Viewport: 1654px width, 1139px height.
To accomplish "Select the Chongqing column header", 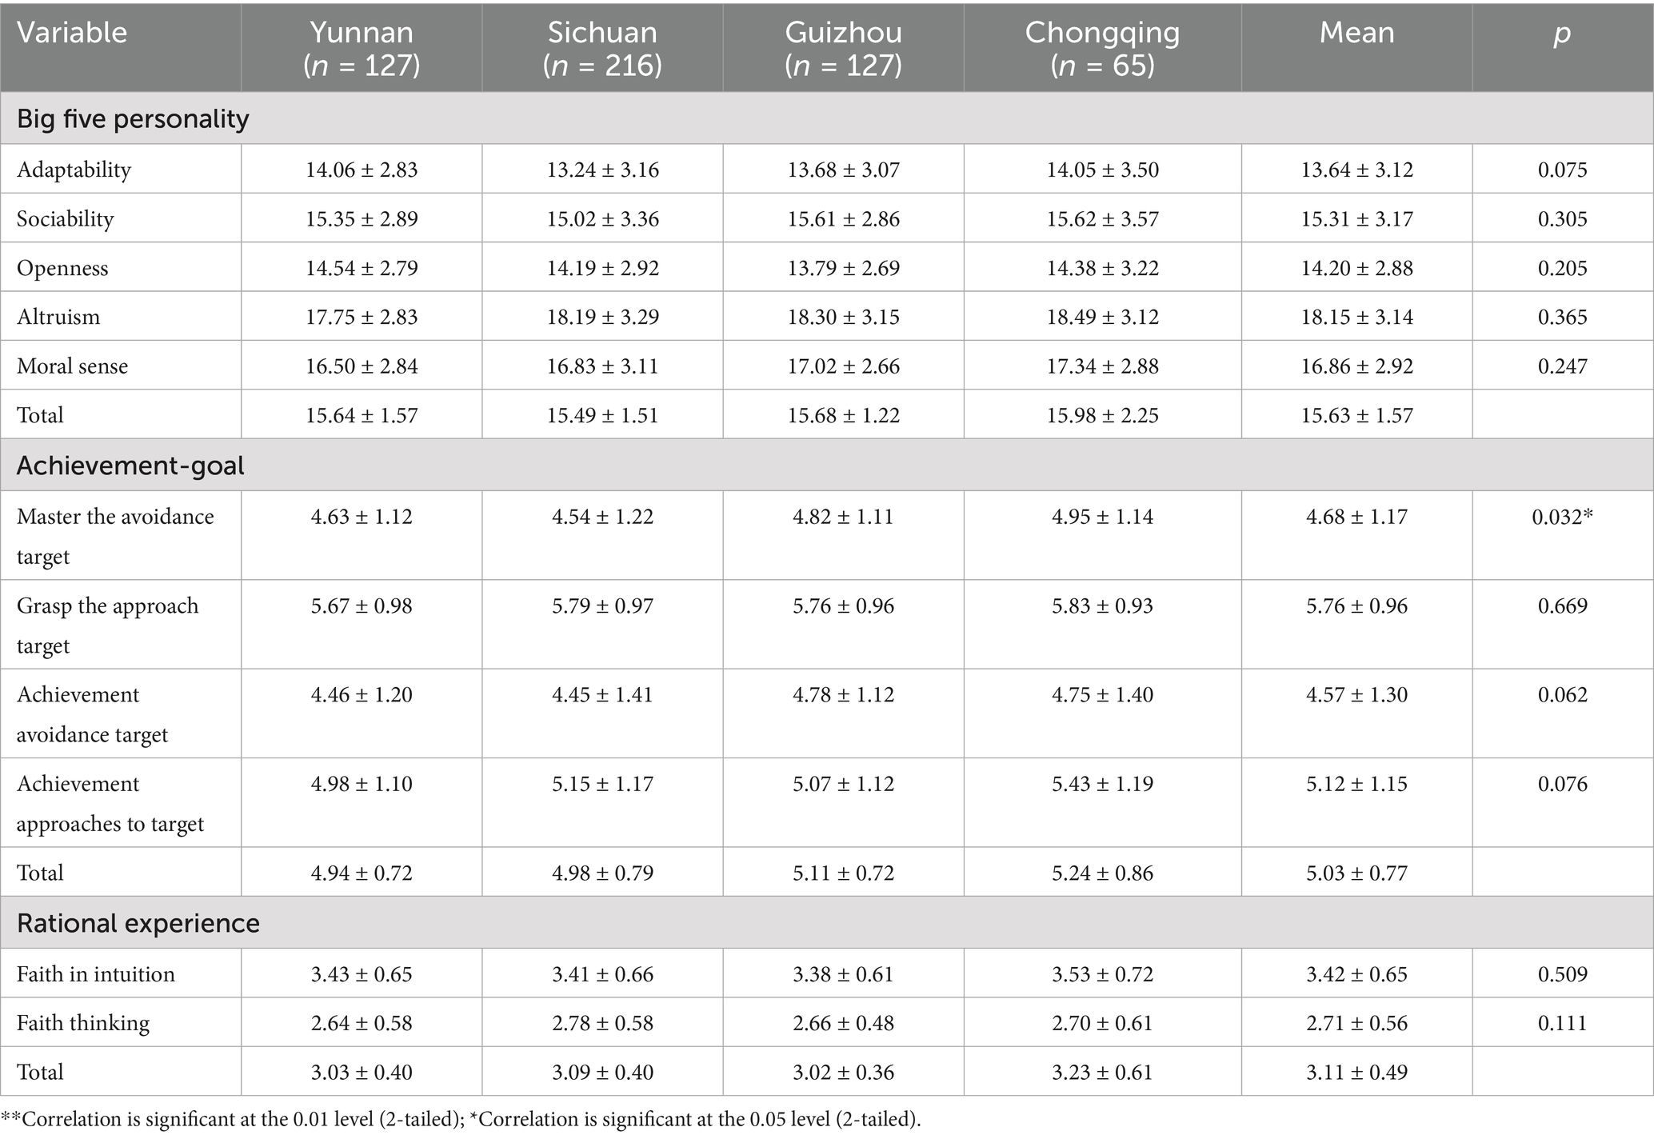I will tap(1102, 47).
